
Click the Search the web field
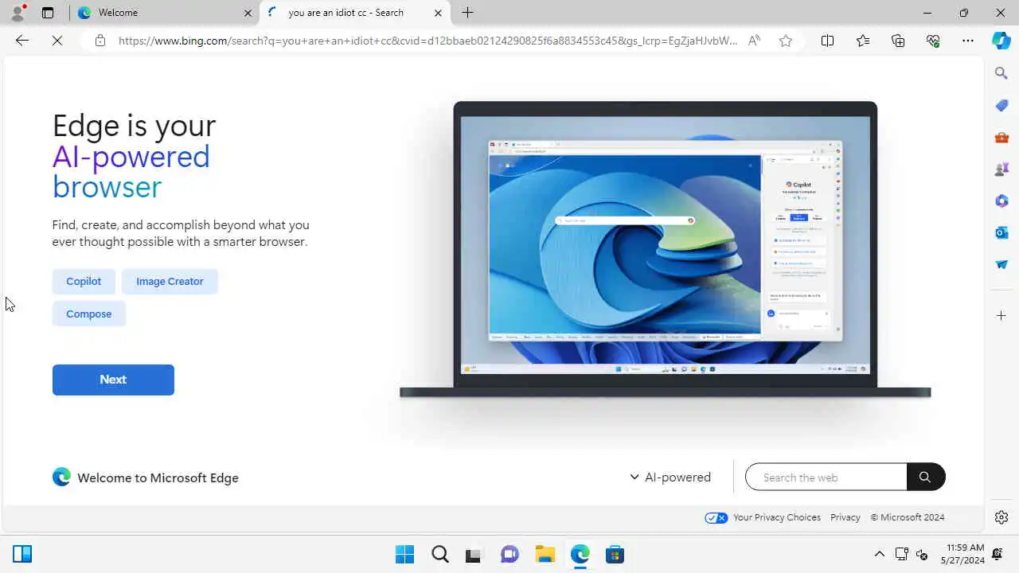(826, 477)
